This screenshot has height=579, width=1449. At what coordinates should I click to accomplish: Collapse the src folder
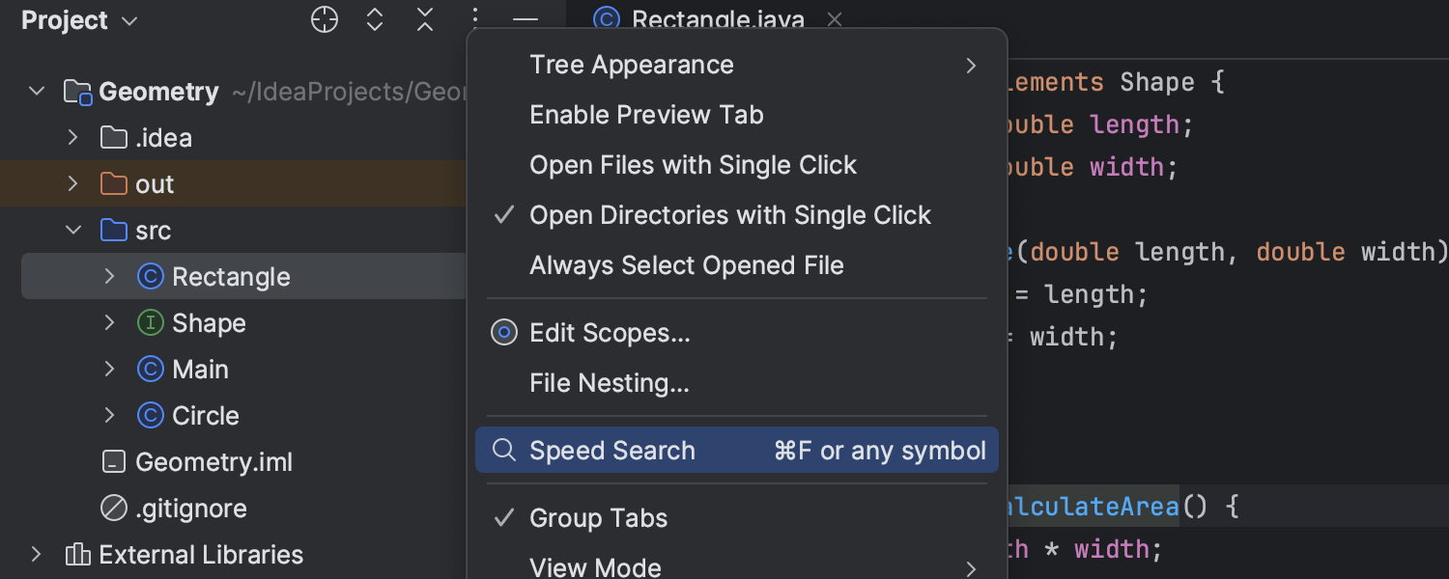(x=72, y=230)
